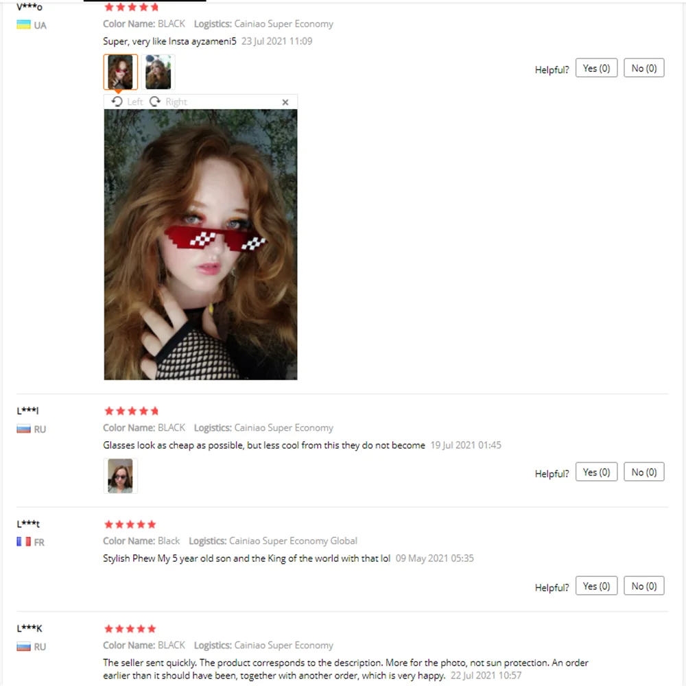Mark V***o's review helpful with Yes
The height and width of the screenshot is (686, 686).
596,68
